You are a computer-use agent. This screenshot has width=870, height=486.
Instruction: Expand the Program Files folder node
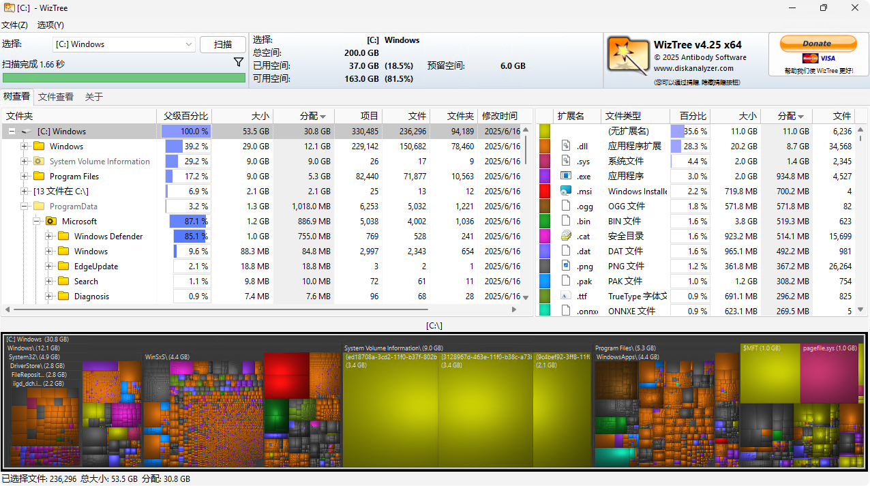(25, 177)
